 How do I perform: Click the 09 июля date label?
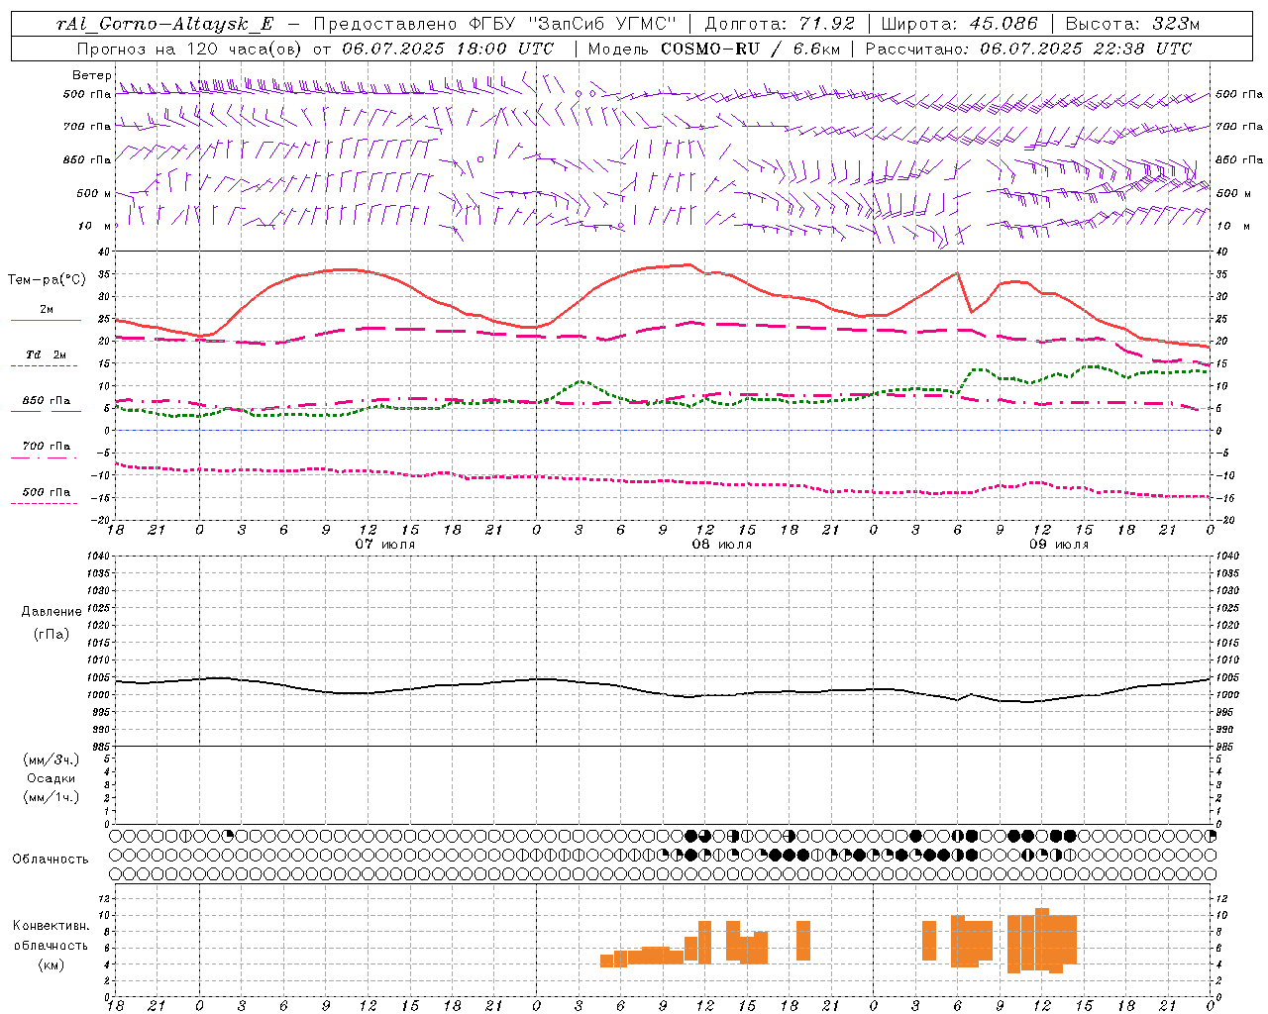(x=1059, y=545)
